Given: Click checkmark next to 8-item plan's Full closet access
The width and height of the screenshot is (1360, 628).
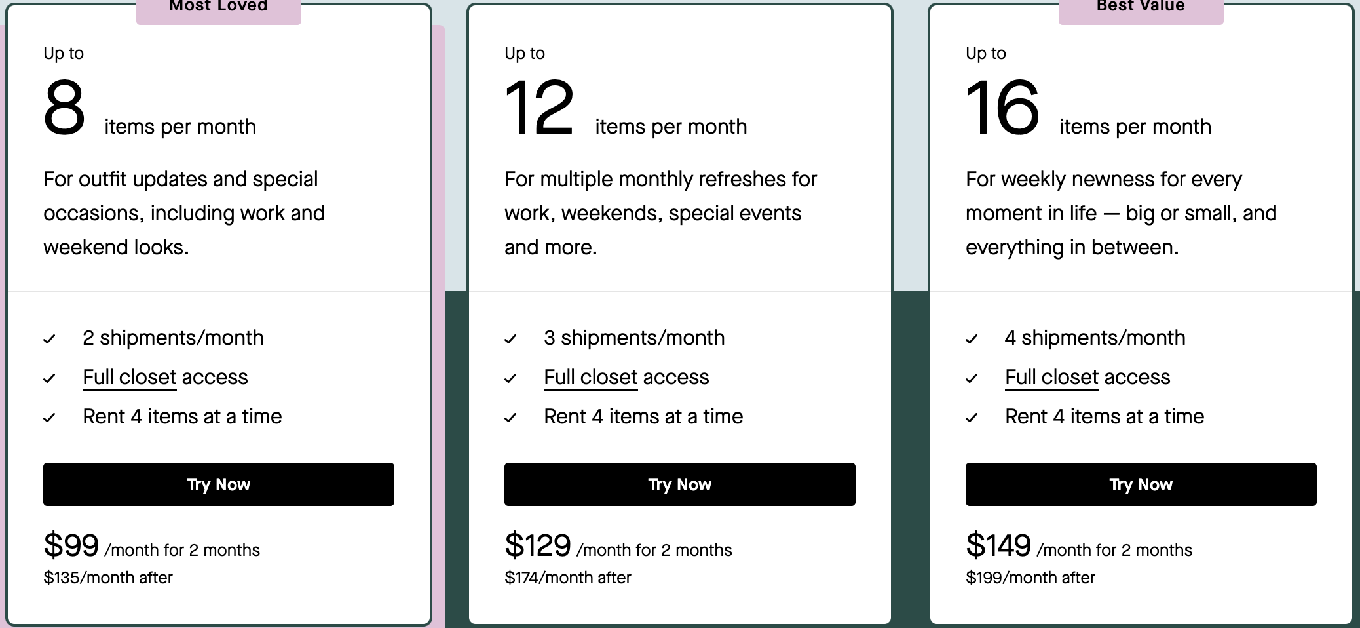Looking at the screenshot, I should pos(49,378).
